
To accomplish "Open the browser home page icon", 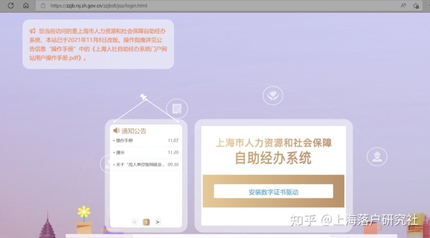I will click(x=26, y=6).
